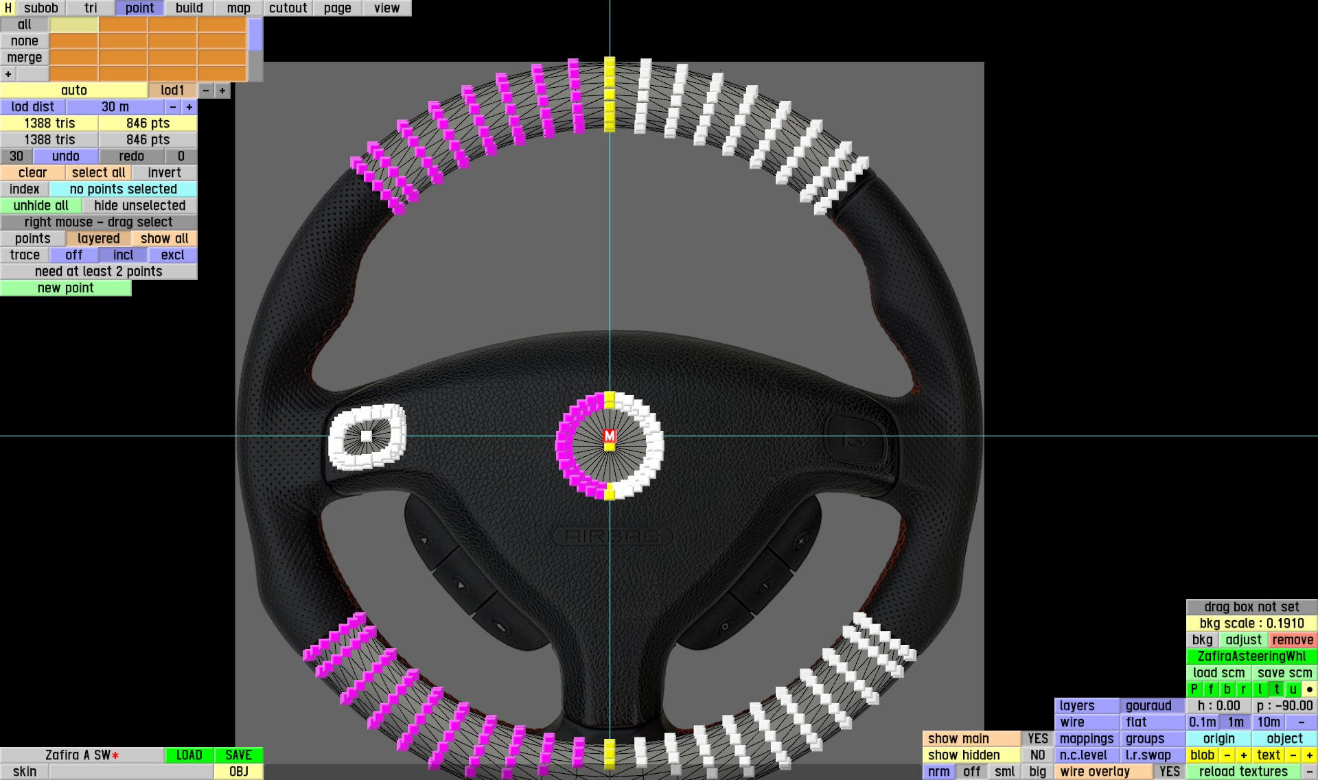Click plus next to lod1
Screen dimensions: 1318x780
tap(222, 91)
